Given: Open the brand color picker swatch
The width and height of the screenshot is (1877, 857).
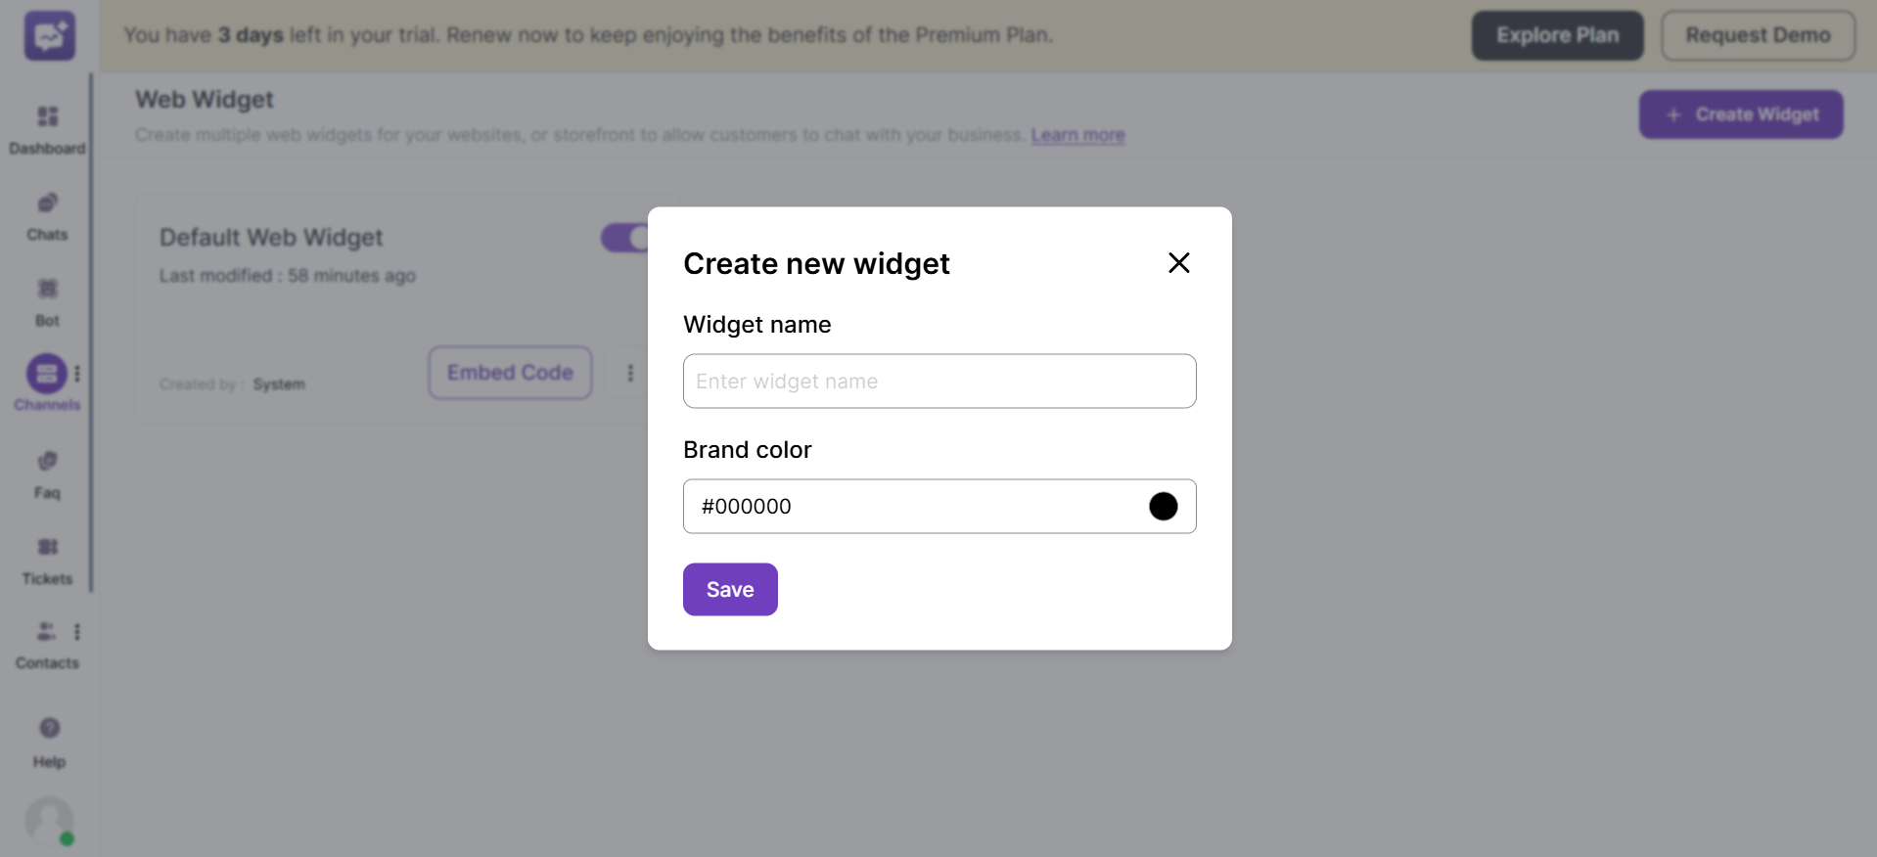Looking at the screenshot, I should click(x=1163, y=506).
